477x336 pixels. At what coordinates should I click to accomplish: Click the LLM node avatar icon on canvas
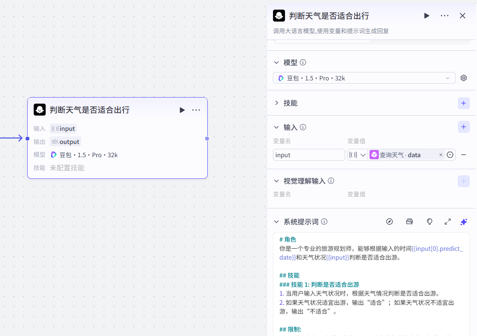point(40,110)
